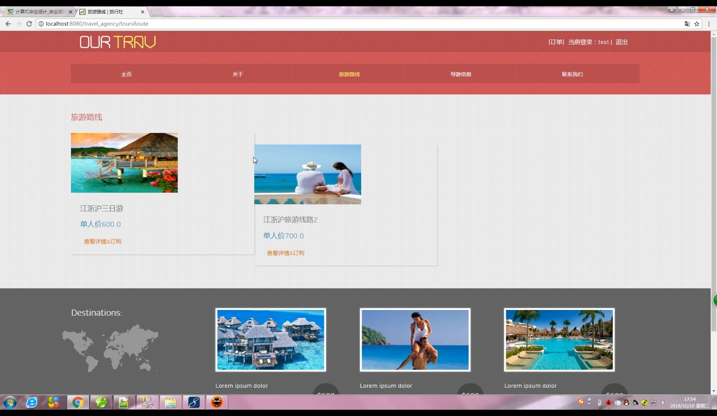
Task: Open the footer overwater villas thumbnail
Action: (x=270, y=340)
